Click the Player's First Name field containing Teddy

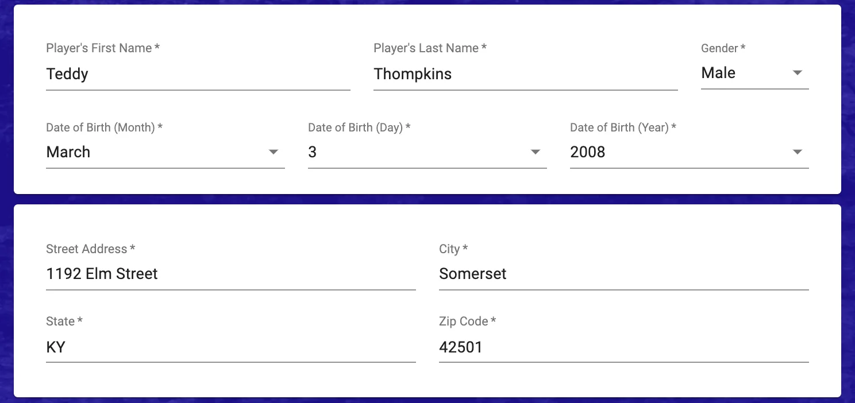click(x=198, y=74)
